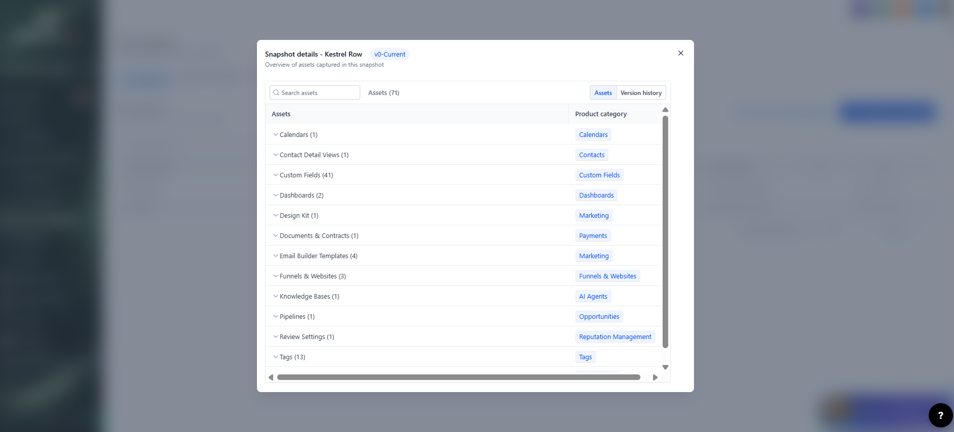Expand the Knowledge Bases (1) row
Screen dimensions: 954x432
[276, 296]
